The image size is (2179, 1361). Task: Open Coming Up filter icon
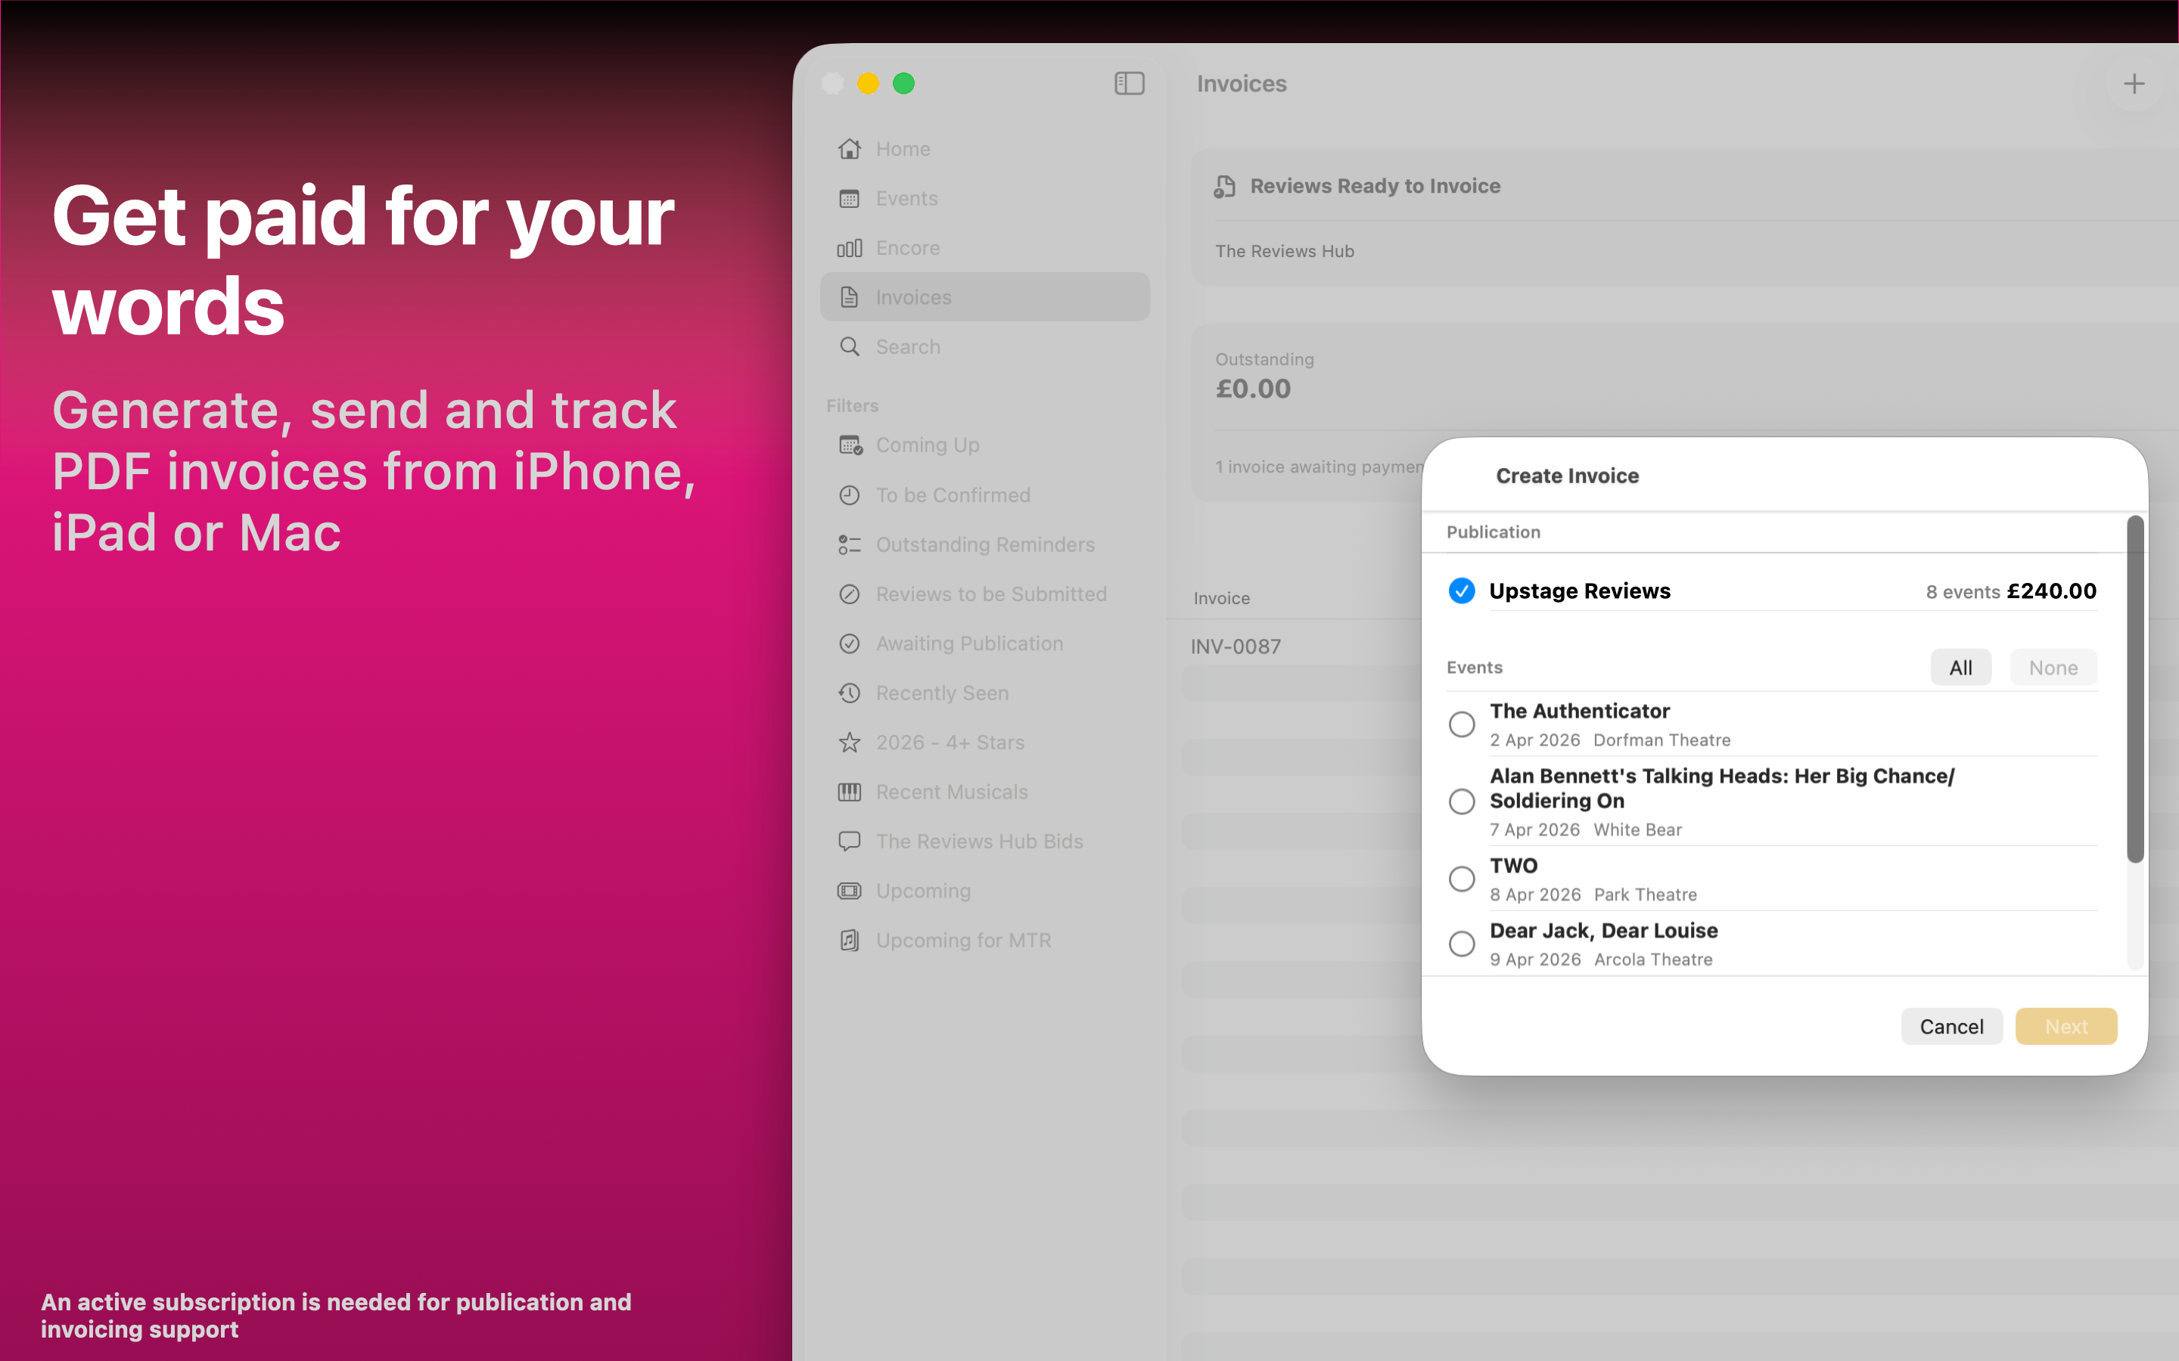coord(850,445)
